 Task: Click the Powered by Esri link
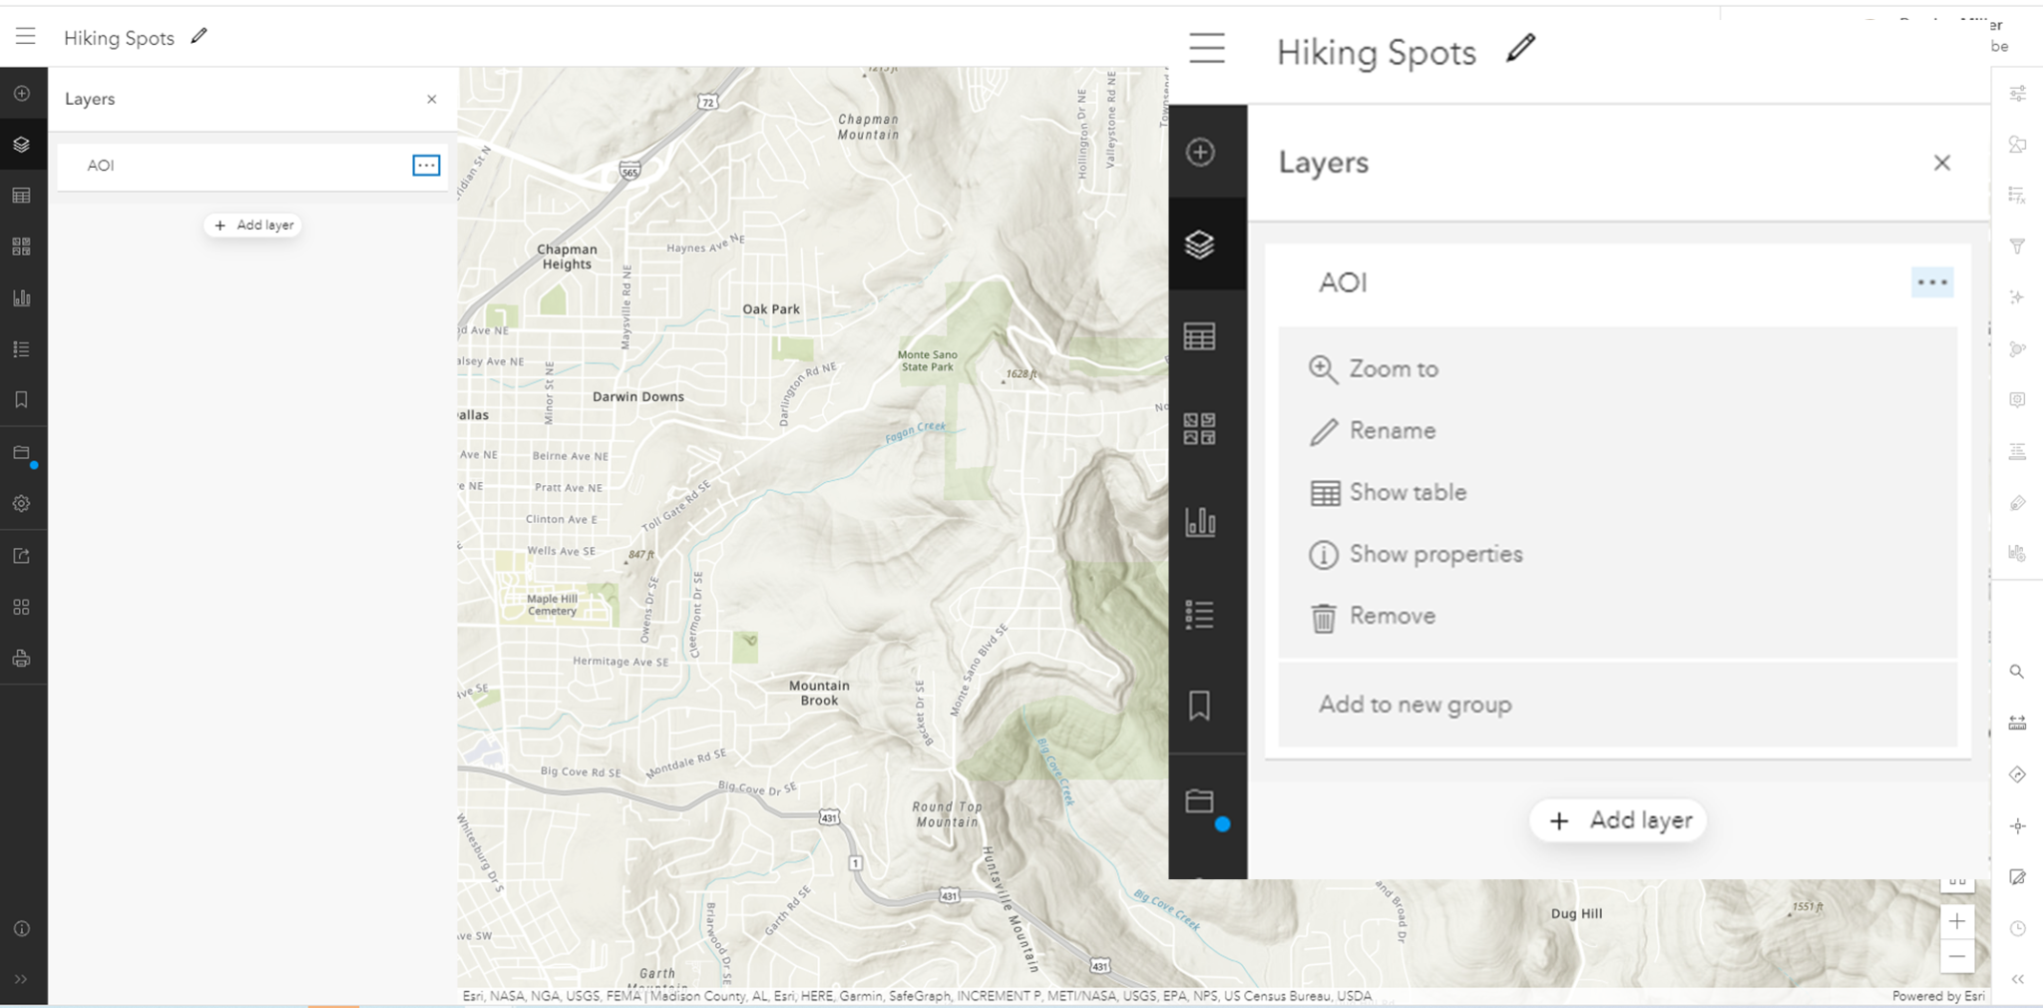click(x=1937, y=996)
